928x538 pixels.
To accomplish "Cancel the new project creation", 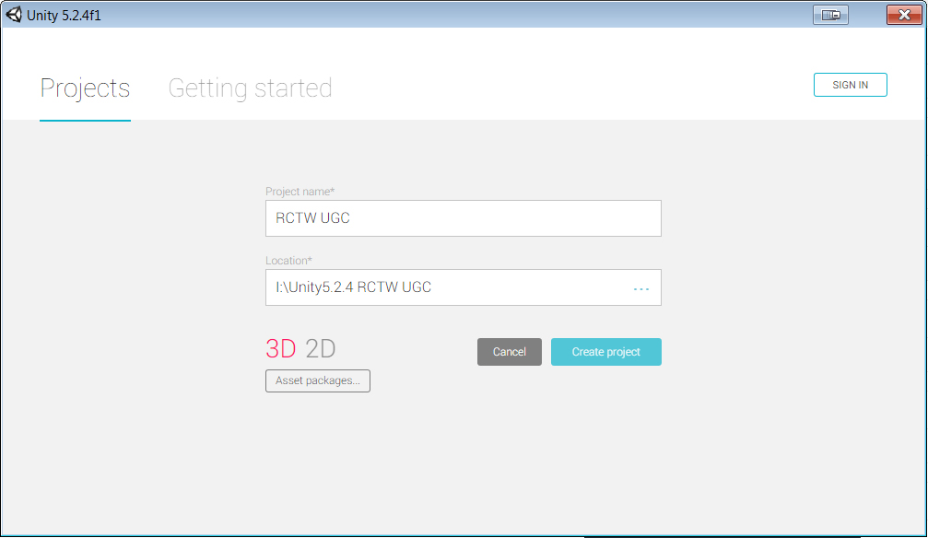I will (x=509, y=352).
